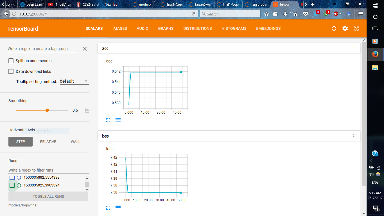
Task: Show site information icon in address bar
Action: (x=14, y=14)
